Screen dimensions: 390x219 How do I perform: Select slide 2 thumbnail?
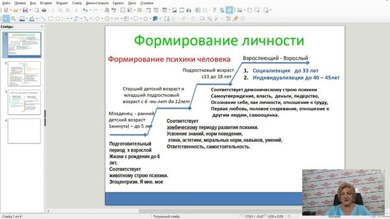pyautogui.click(x=24, y=74)
